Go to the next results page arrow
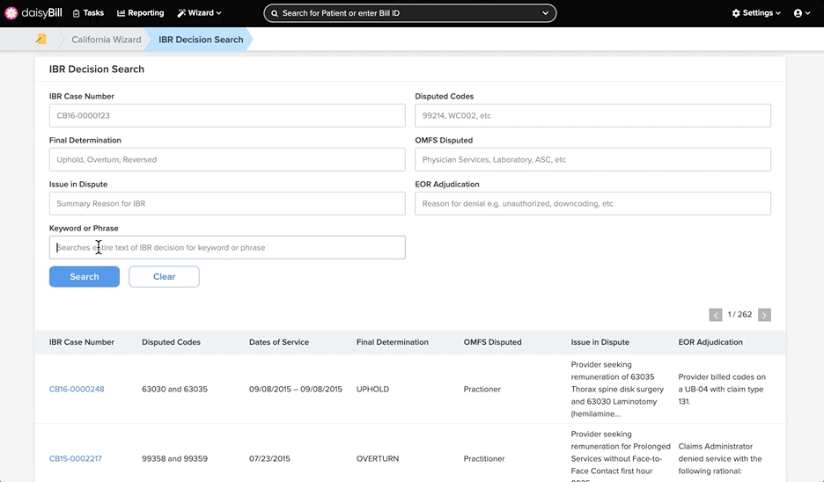The image size is (824, 482). coord(765,315)
